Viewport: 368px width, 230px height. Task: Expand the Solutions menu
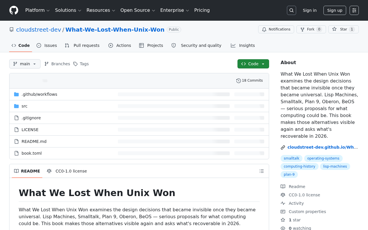pyautogui.click(x=68, y=10)
